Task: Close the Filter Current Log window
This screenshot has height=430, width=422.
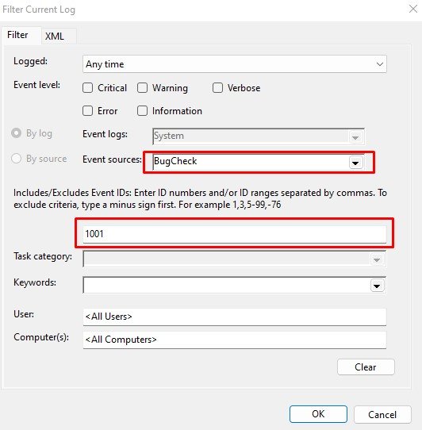Action: (413, 9)
